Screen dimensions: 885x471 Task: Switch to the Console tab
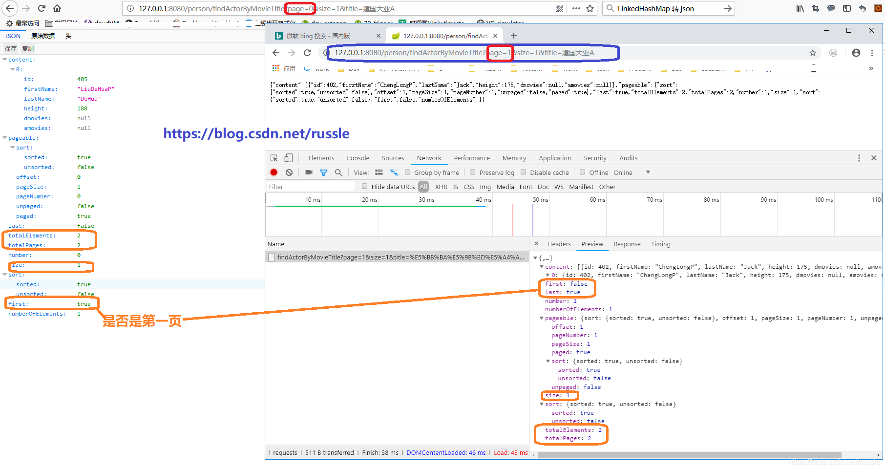(x=358, y=158)
